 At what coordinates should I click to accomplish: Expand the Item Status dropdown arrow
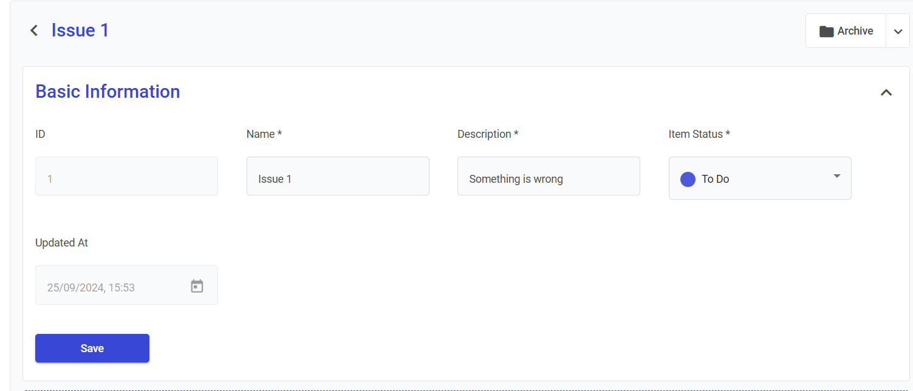(836, 176)
